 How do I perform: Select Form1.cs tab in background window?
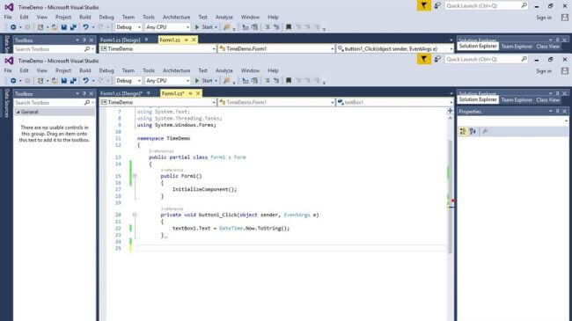170,40
